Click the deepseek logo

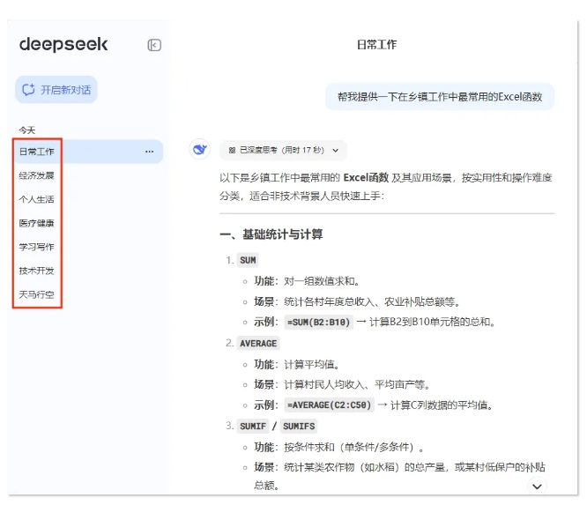point(63,45)
